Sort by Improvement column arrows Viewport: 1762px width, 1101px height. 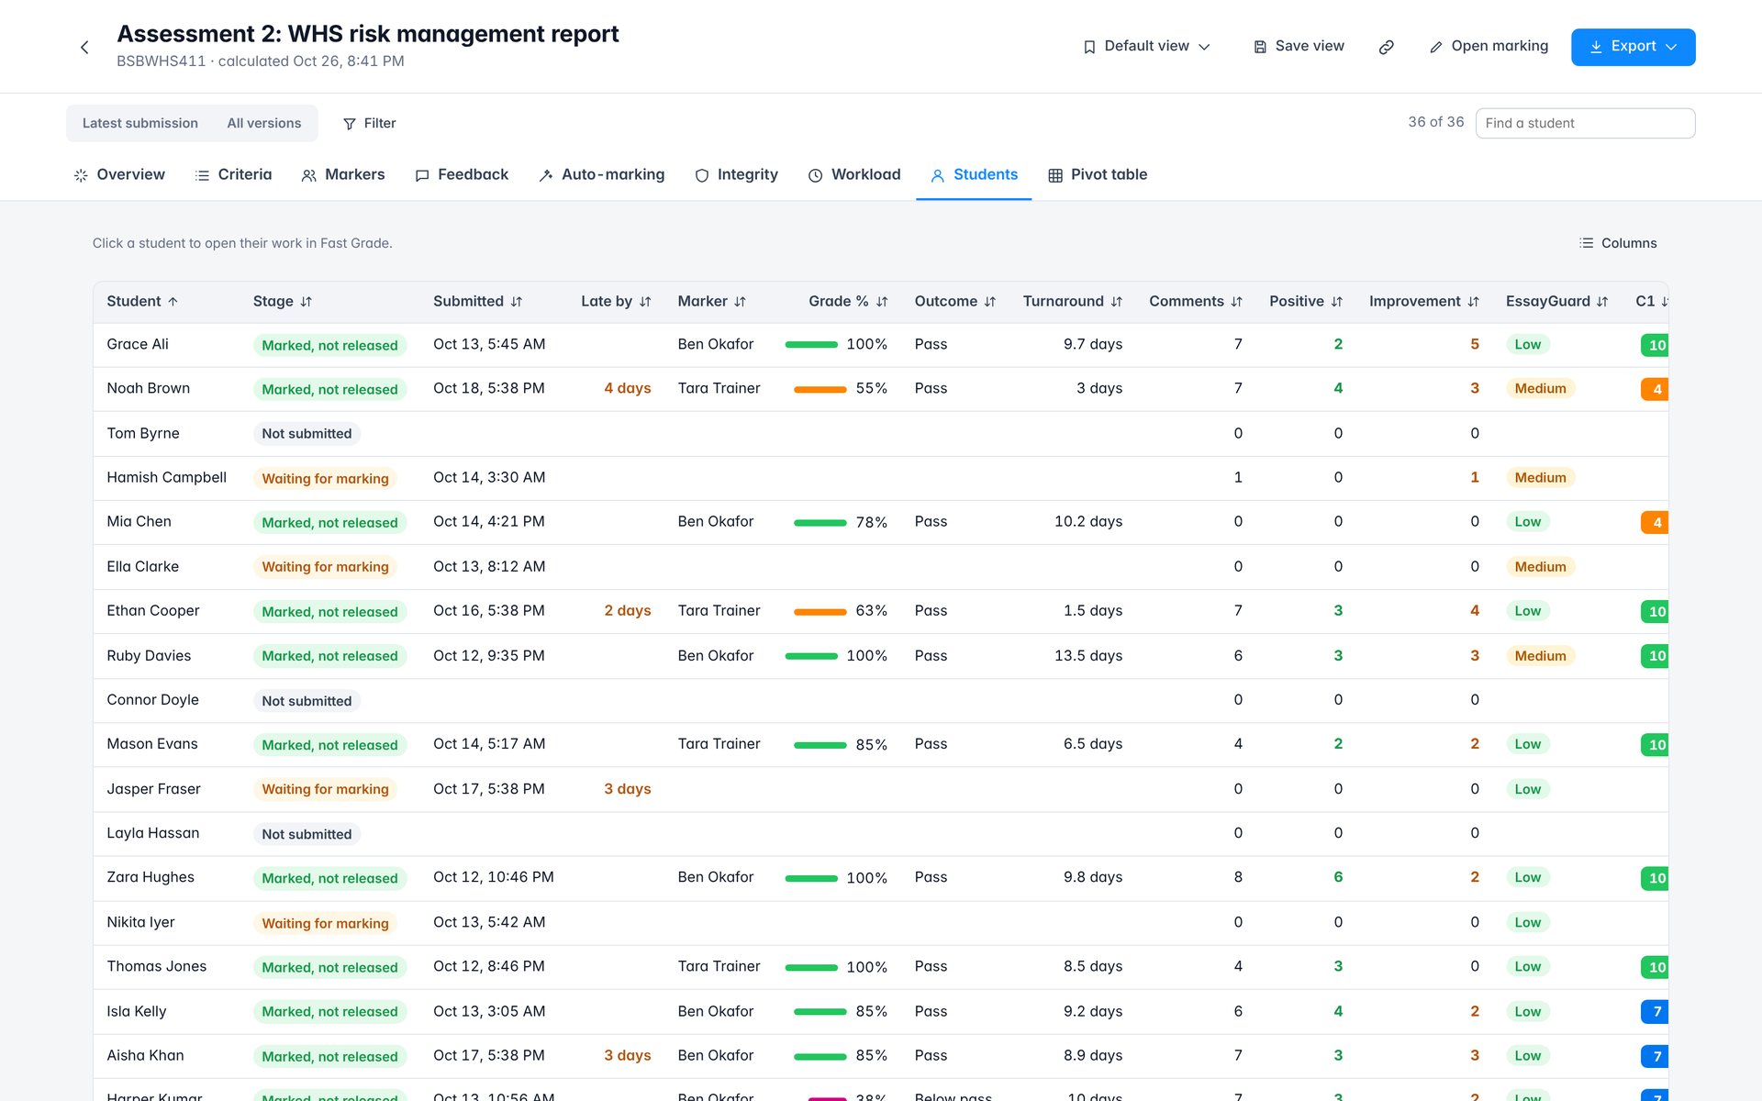1473,302
